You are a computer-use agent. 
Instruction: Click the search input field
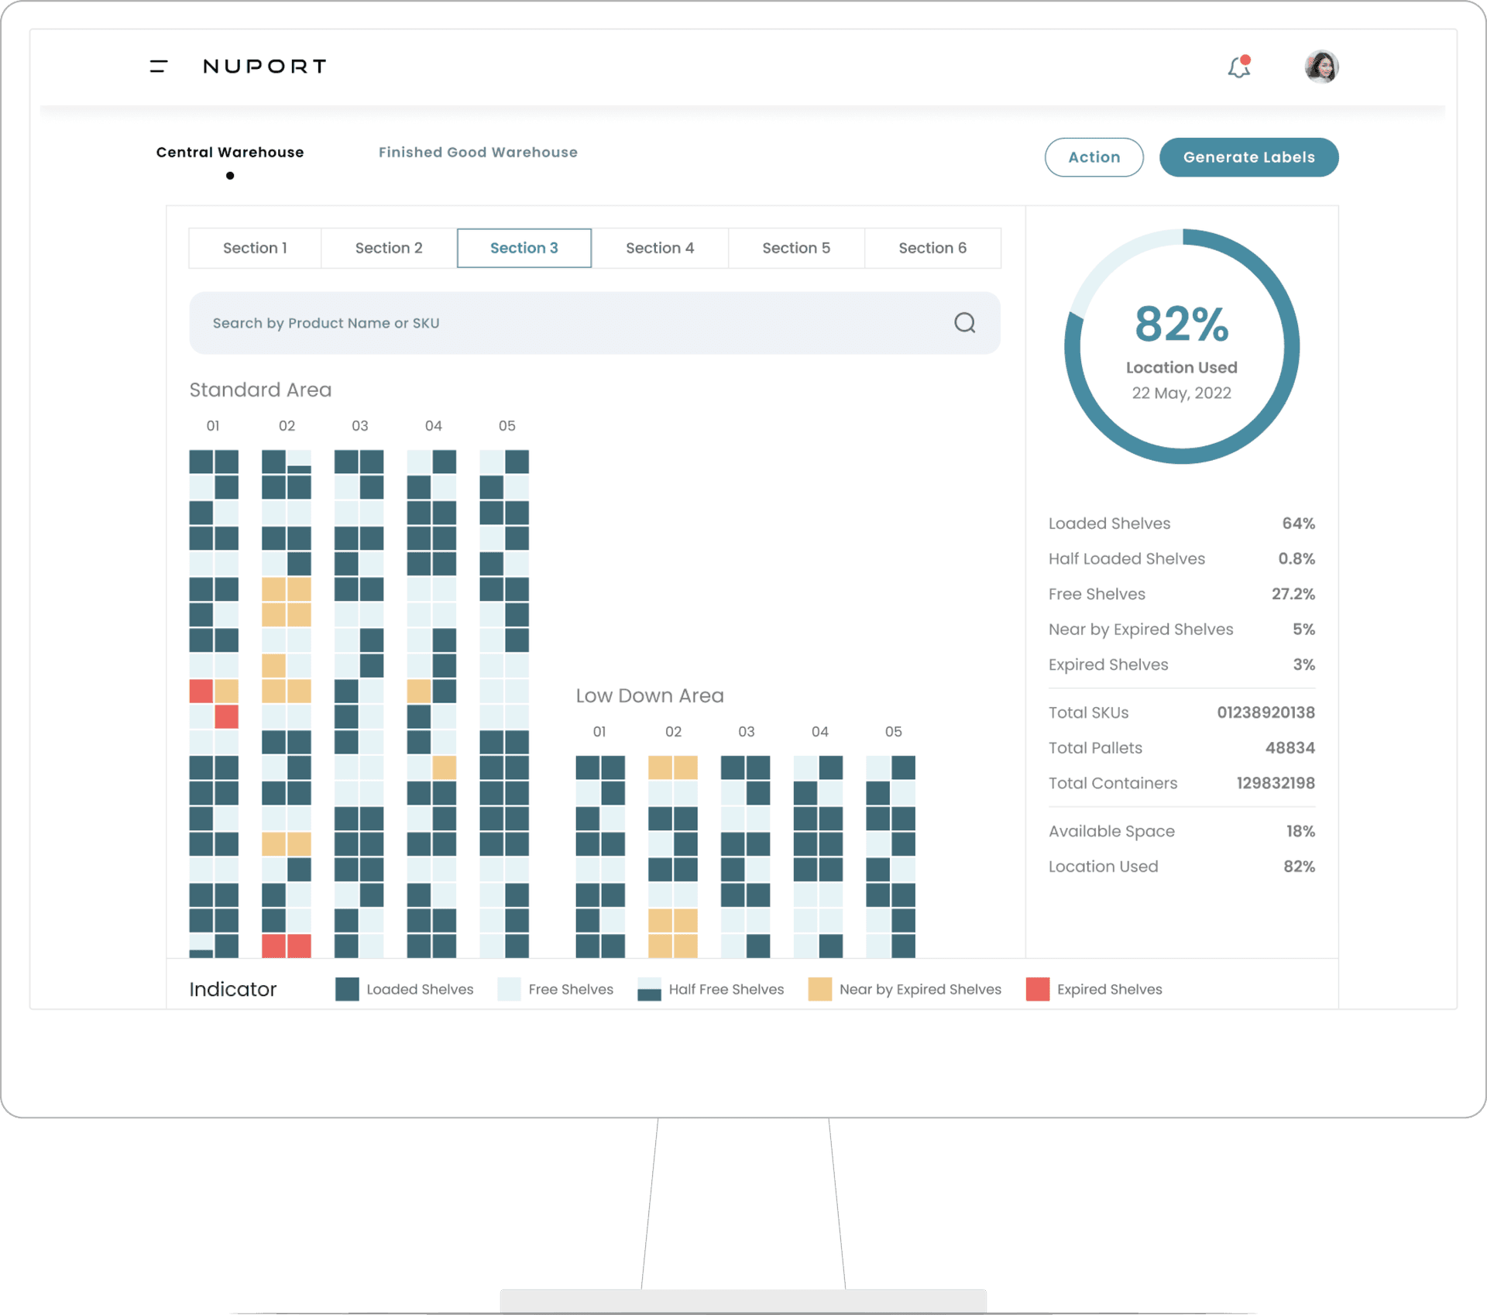[x=594, y=321]
